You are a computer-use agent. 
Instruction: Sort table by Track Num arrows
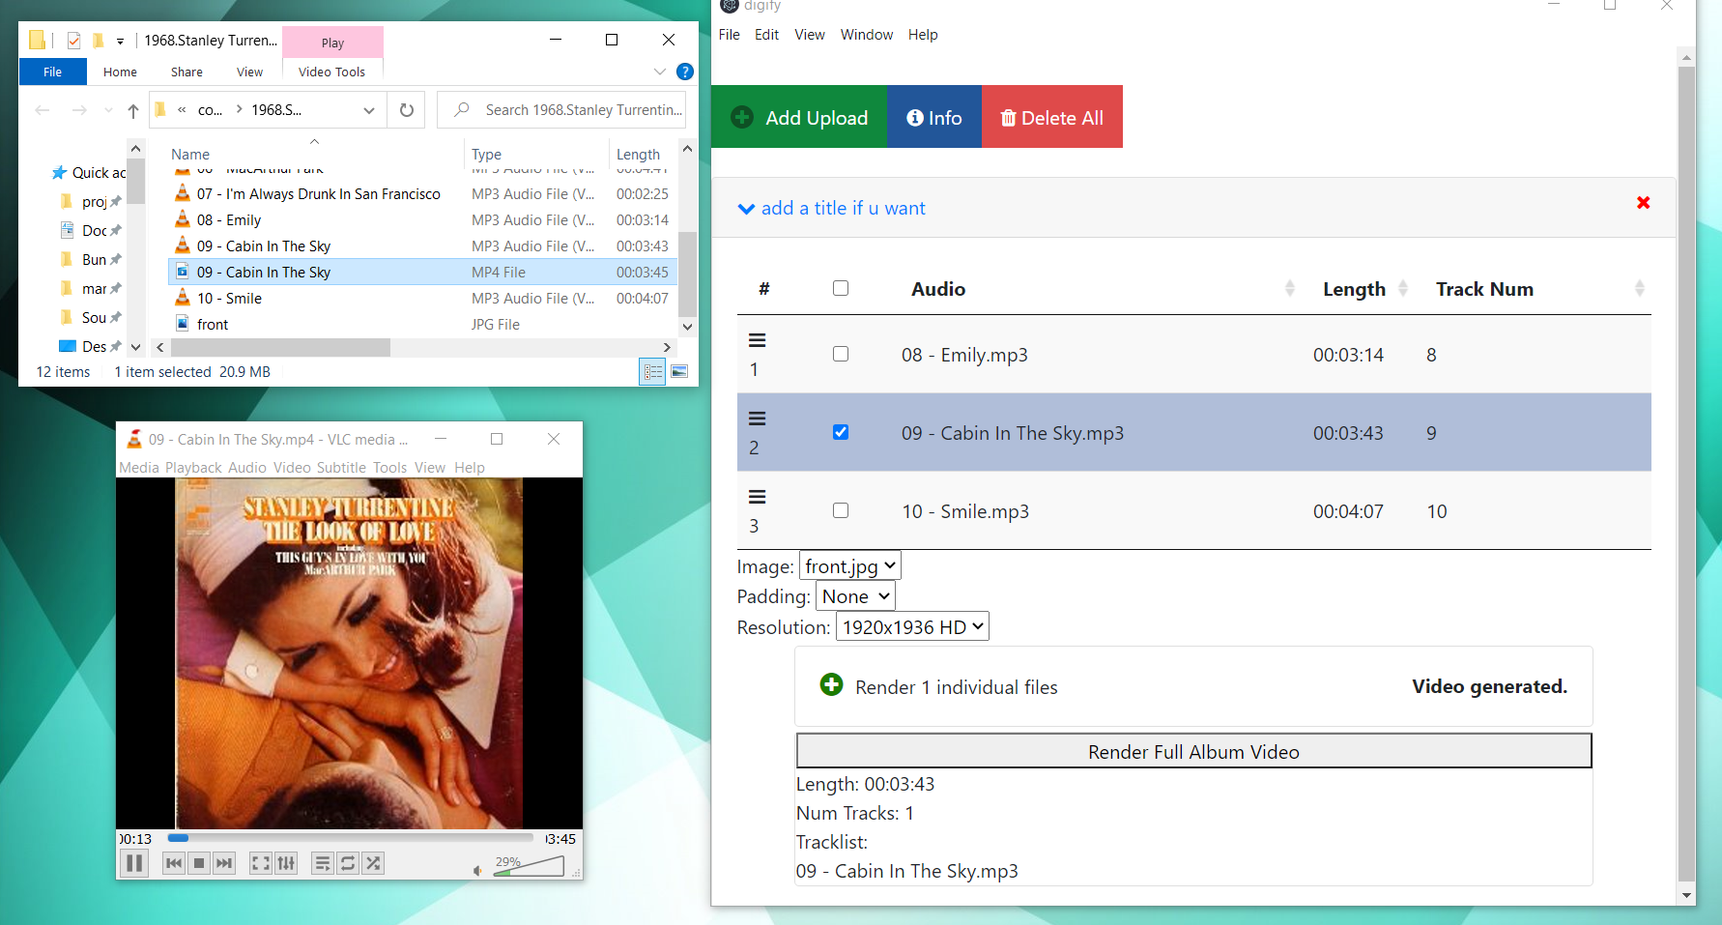[1640, 288]
